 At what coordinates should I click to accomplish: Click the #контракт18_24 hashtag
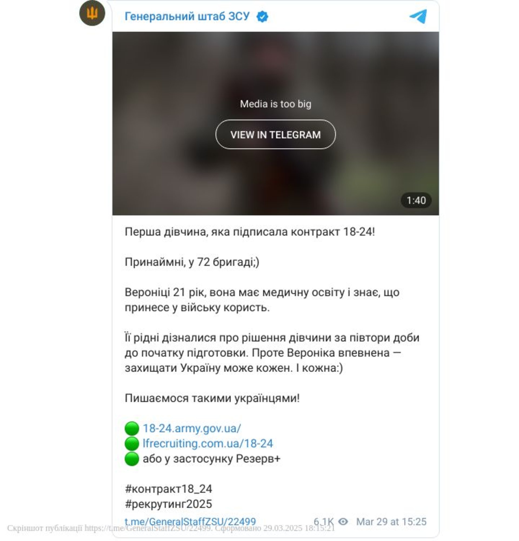[x=168, y=489]
